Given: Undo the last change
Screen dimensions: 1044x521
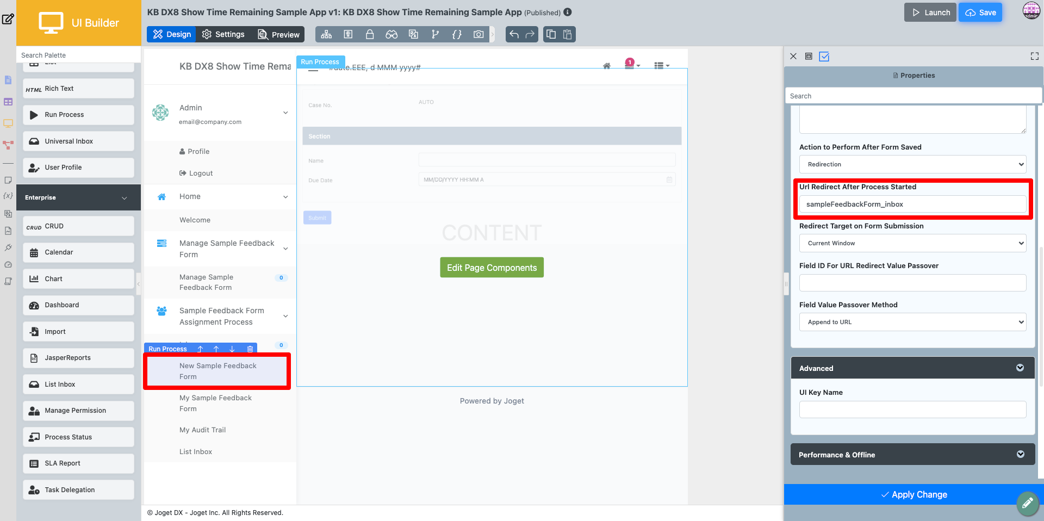Looking at the screenshot, I should 514,34.
